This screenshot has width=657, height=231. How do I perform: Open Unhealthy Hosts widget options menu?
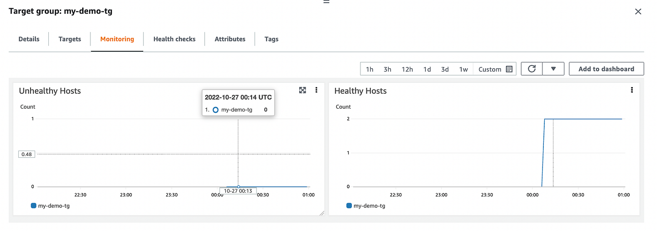[316, 90]
